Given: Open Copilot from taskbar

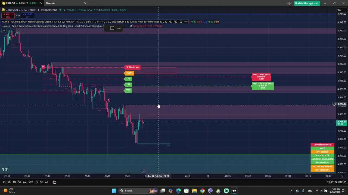Looking at the screenshot, I should click(170, 191).
